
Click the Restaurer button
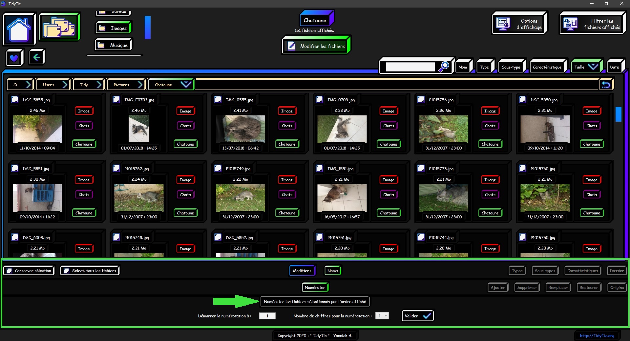point(589,287)
